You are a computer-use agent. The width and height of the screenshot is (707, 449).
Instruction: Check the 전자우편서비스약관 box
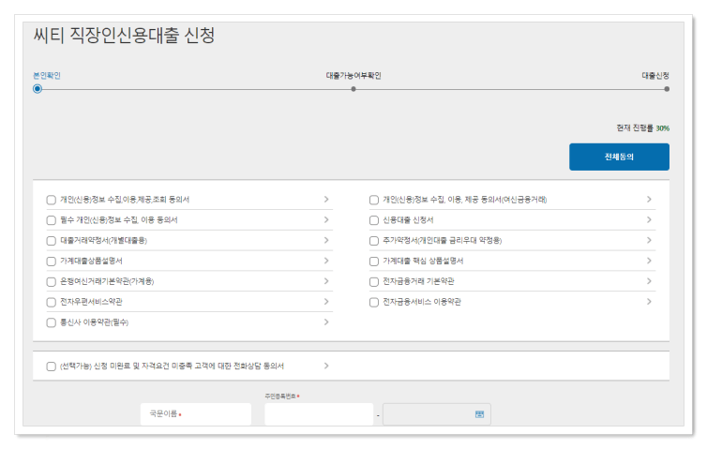52,302
